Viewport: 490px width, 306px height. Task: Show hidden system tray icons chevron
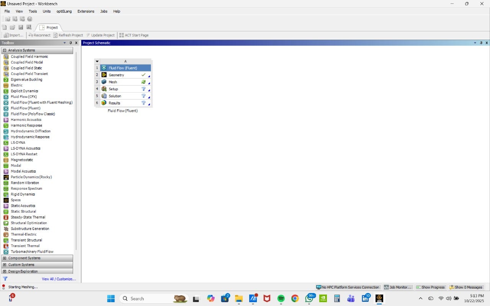coord(421,298)
